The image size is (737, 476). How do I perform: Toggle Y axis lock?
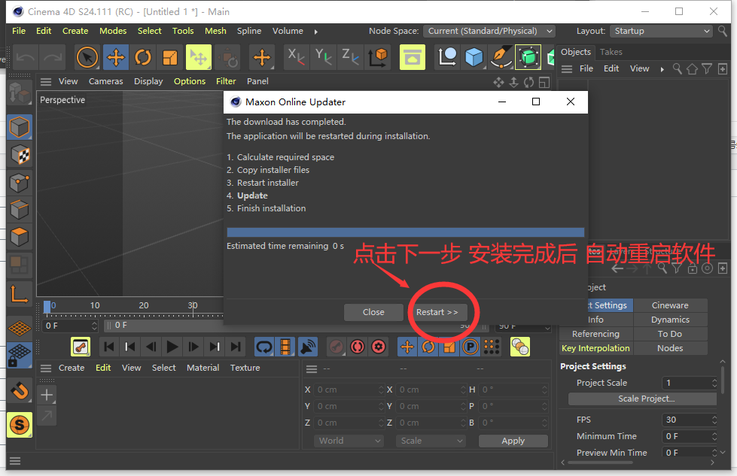pyautogui.click(x=324, y=57)
